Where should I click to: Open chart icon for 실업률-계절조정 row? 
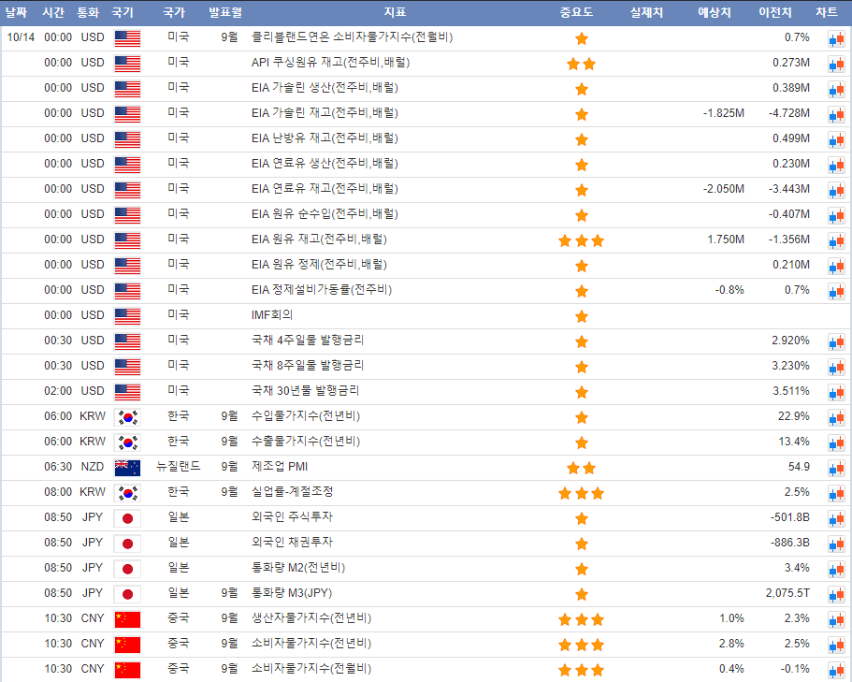(x=835, y=493)
